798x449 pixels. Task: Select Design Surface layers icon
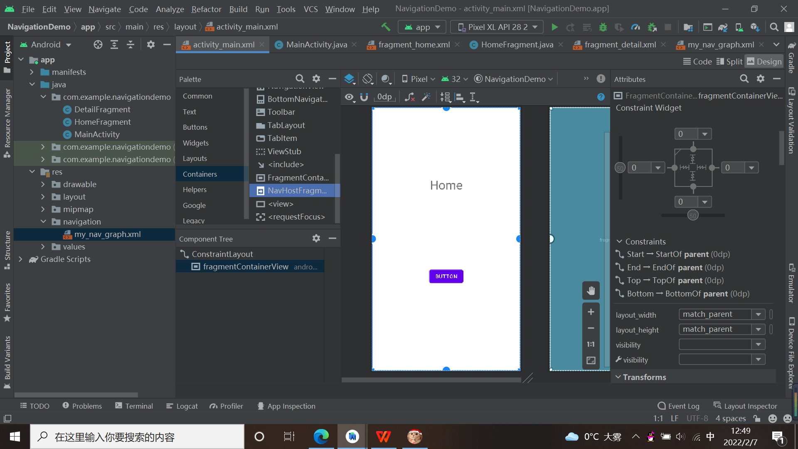coord(349,79)
